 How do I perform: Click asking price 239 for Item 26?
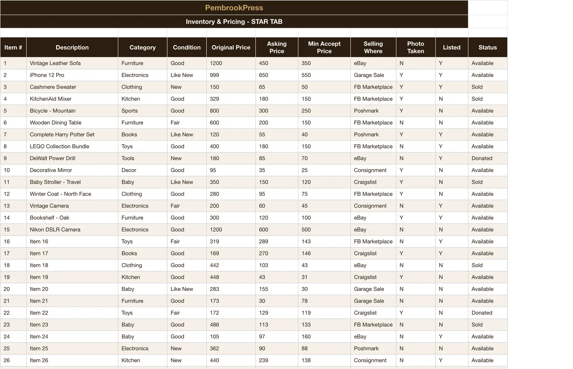tap(277, 360)
